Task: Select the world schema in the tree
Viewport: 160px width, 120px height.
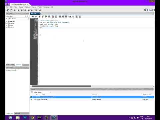Action: 12,27
